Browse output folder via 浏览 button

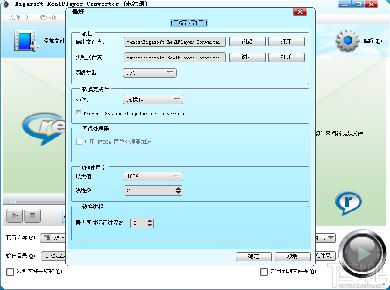pos(247,41)
